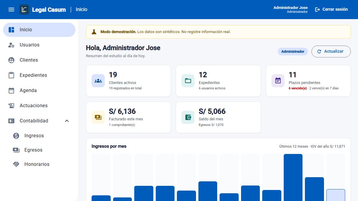Viewport: 358px width, 201px height.
Task: Click the 'Modo demostración.' banner text
Action: point(118,32)
